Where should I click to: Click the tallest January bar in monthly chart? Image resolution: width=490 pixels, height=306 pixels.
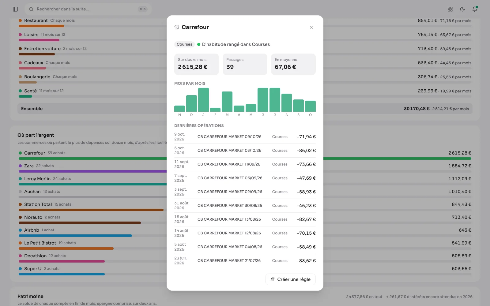point(203,100)
